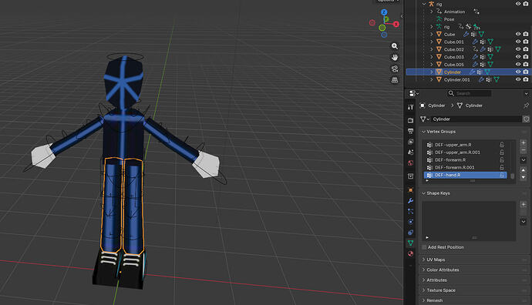Remove the active vertex group
Viewport: 532px width, 305px height.
(524, 149)
